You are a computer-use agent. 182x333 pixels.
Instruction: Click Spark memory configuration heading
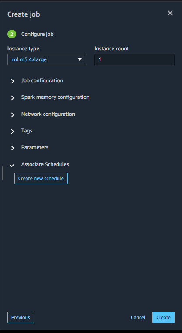[55, 97]
